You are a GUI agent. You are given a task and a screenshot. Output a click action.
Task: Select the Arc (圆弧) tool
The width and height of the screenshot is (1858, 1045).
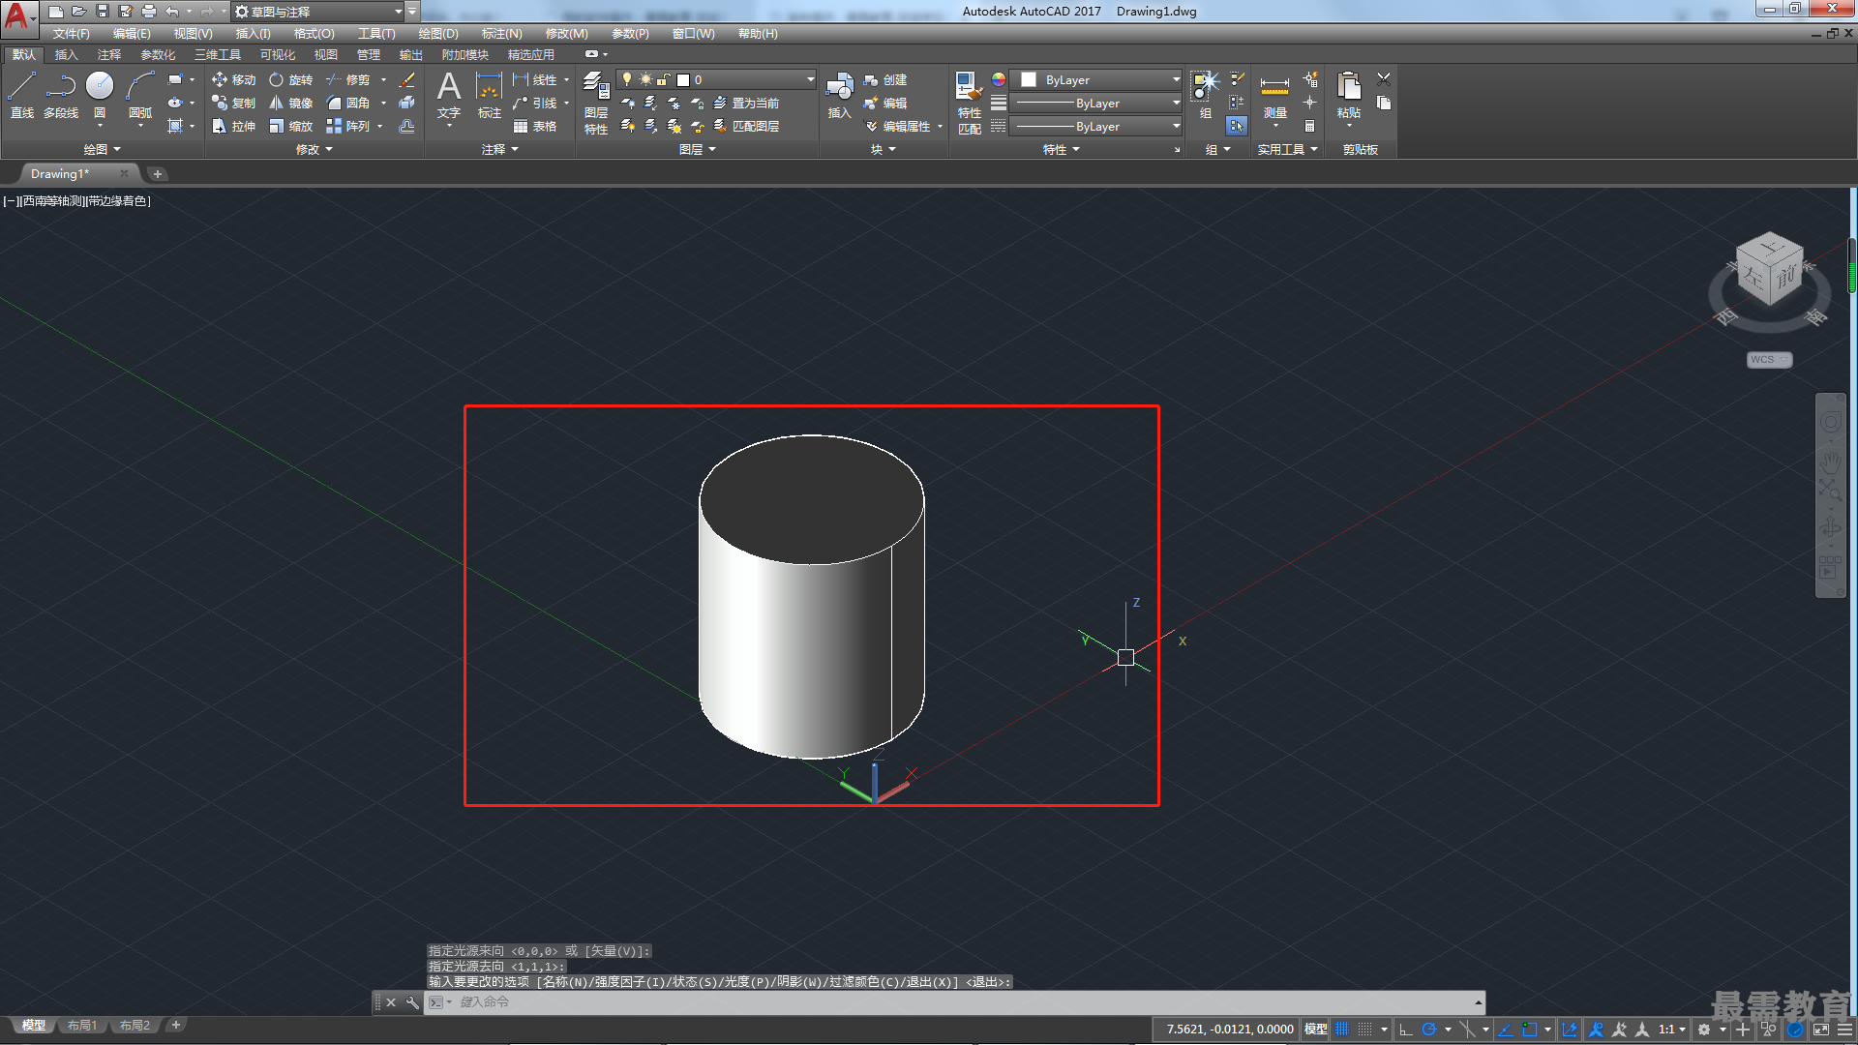coord(140,95)
